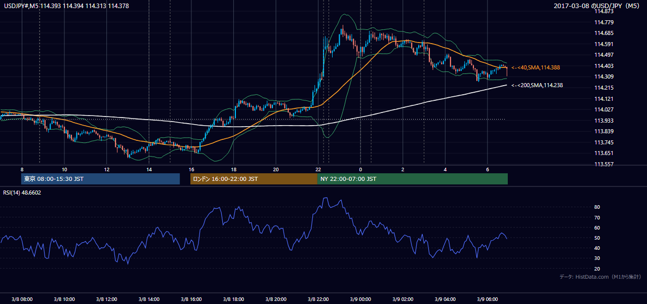Click the 3/9 00:00 date label

[360, 299]
